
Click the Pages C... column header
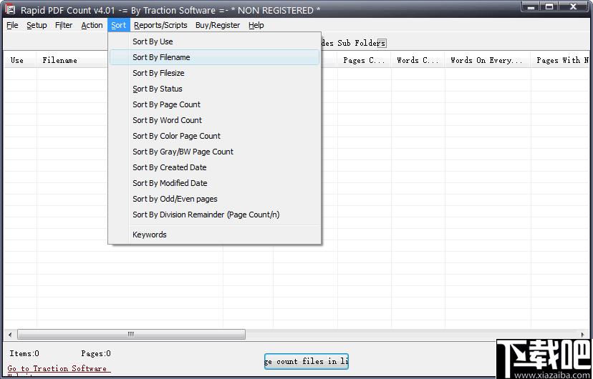point(365,60)
